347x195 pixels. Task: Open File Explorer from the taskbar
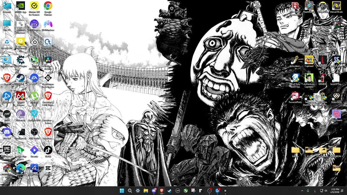(146, 191)
